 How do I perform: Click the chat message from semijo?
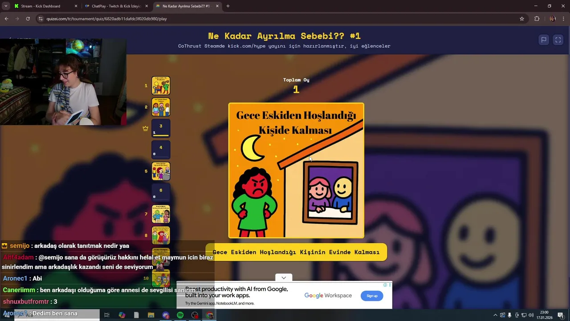pos(65,246)
